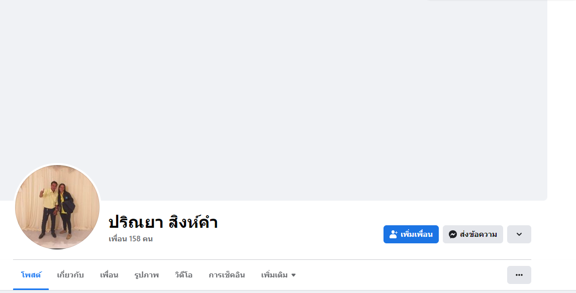Click the เพื่อน 158 คน friends count link
This screenshot has width=576, height=293.
point(131,239)
